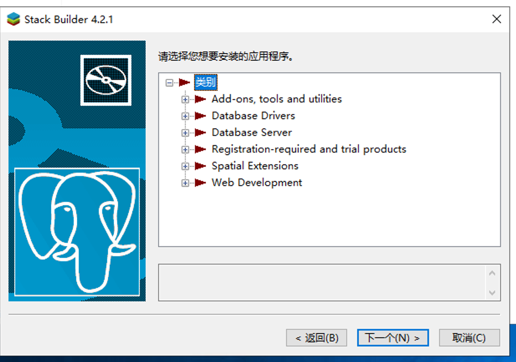Click the arrow icon next to Web Development

pyautogui.click(x=201, y=183)
